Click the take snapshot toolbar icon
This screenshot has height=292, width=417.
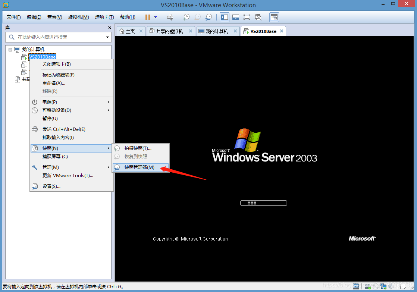point(186,17)
